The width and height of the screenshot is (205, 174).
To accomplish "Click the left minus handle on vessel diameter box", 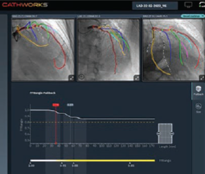I will (x=159, y=134).
